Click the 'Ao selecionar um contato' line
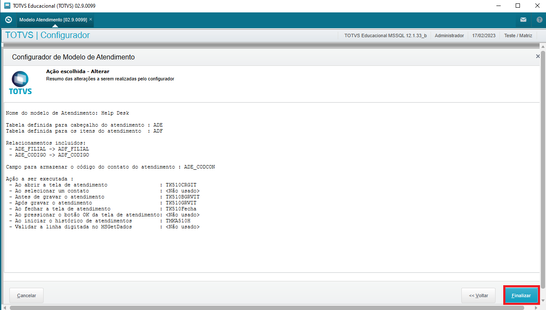The height and width of the screenshot is (310, 546). [104, 191]
